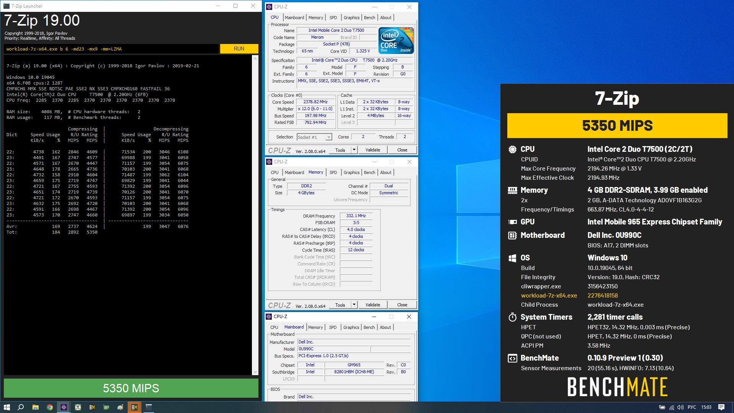Open the Socket #1 selection dropdown
The height and width of the screenshot is (413, 734).
coord(314,137)
